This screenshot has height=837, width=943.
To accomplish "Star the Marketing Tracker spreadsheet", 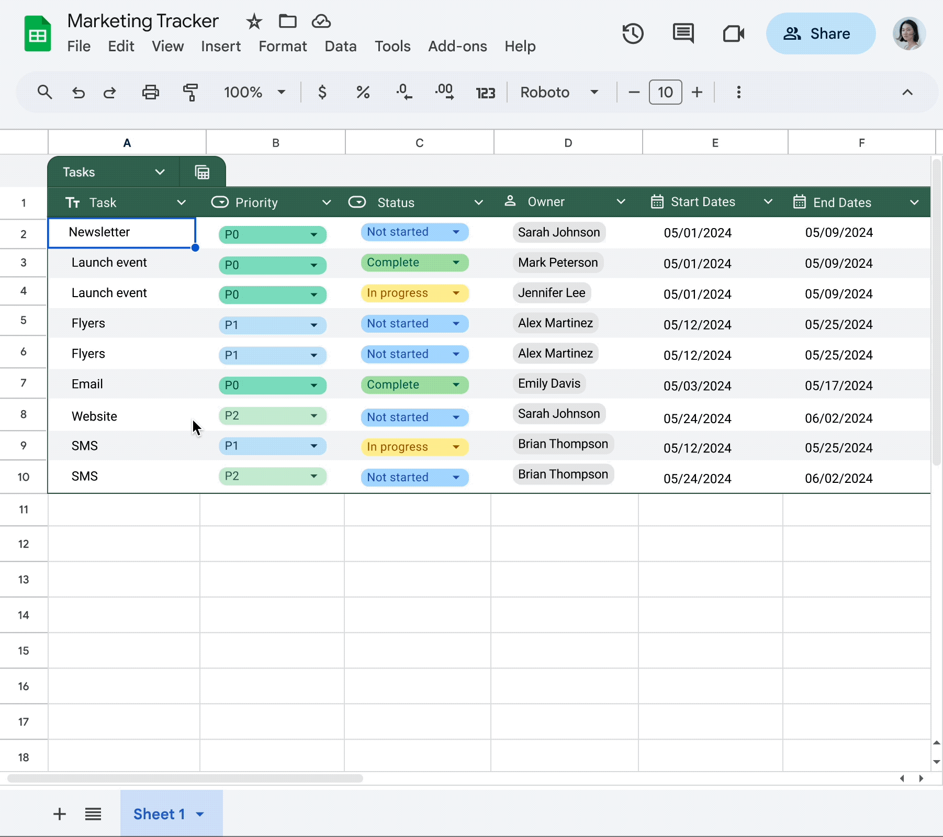I will point(253,21).
